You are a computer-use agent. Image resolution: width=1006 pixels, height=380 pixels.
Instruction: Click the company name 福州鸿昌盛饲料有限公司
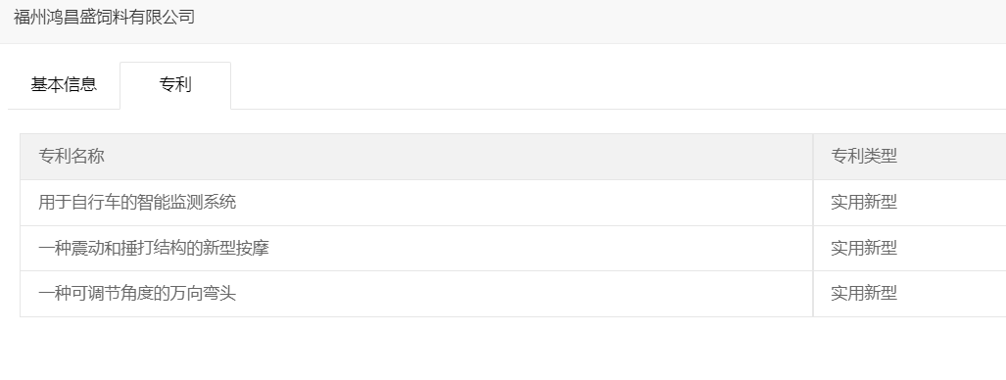coord(104,18)
